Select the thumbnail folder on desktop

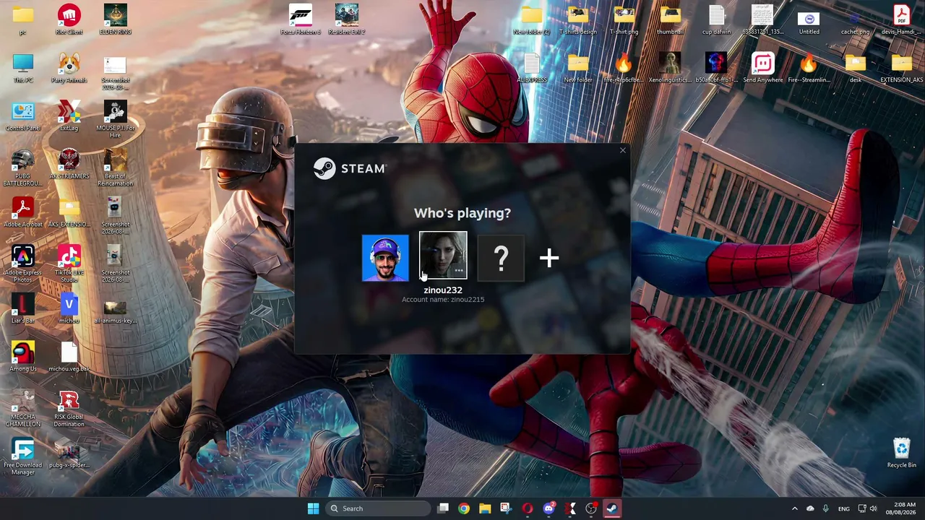pos(671,19)
